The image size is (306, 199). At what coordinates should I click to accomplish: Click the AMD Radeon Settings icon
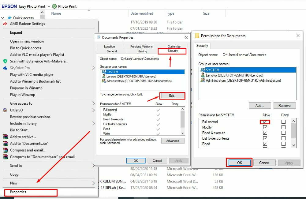coord(5,24)
